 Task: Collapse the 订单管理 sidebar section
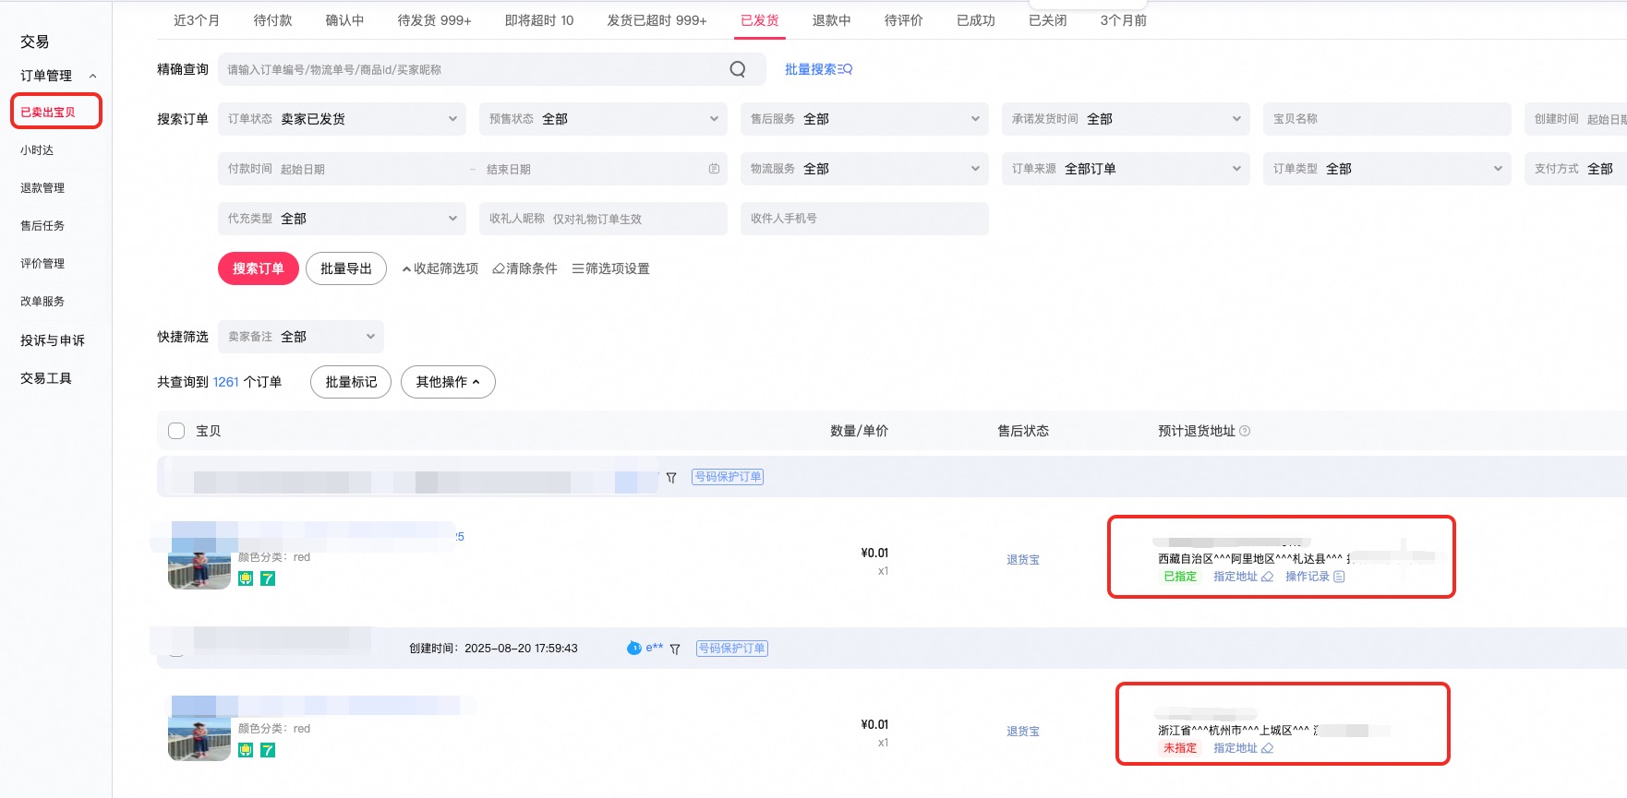pos(92,76)
